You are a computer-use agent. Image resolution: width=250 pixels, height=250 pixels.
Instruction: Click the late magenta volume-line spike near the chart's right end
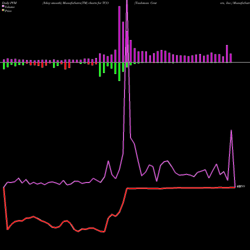(231, 131)
